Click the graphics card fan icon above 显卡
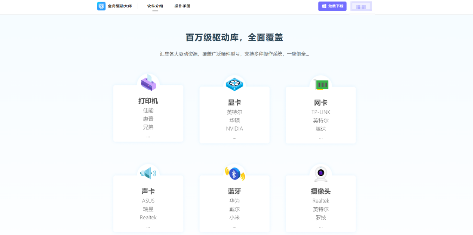The image size is (473, 235). coord(234,85)
